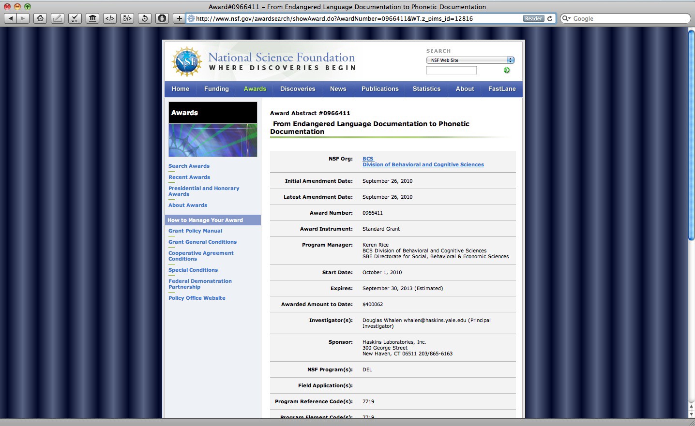Click the museum building toolbar icon
This screenshot has width=695, height=426.
tap(92, 18)
